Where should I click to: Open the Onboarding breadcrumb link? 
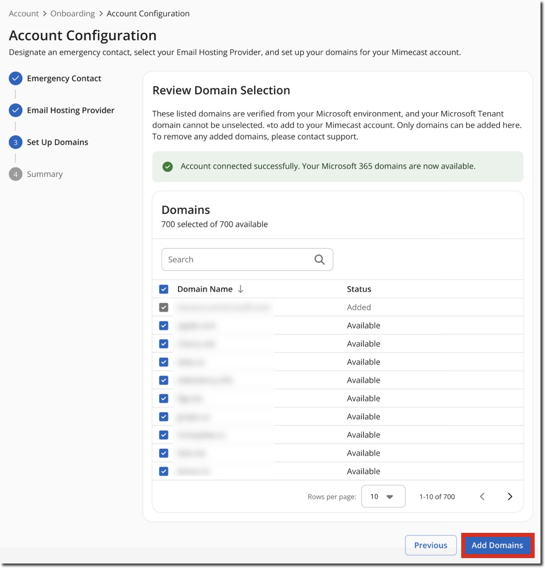[x=72, y=13]
